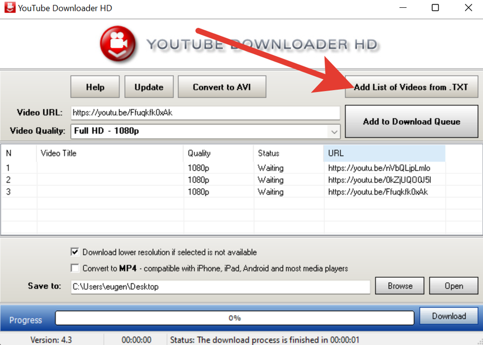Click the Save to path field
Screen dimensions: 483x345
click(x=220, y=287)
